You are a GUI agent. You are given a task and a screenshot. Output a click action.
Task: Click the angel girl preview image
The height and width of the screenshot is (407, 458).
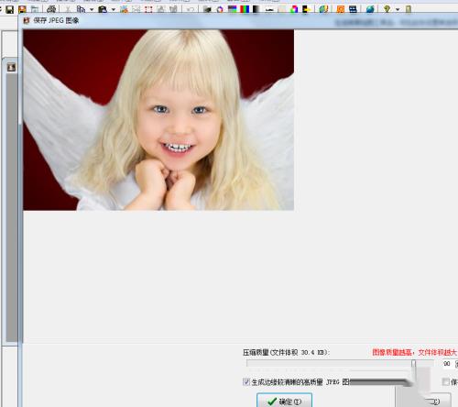coord(158,120)
